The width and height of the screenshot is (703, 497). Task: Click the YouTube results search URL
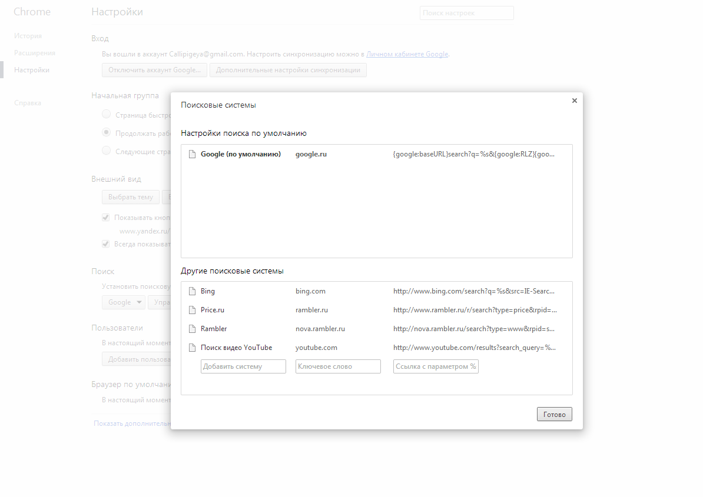click(x=475, y=348)
